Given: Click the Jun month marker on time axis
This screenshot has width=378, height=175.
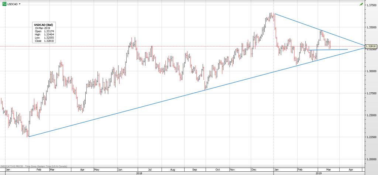Looking at the screenshot, I should [x=120, y=169].
